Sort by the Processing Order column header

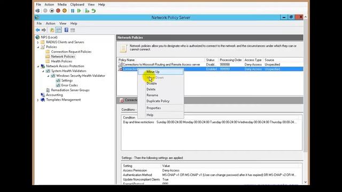(230, 60)
